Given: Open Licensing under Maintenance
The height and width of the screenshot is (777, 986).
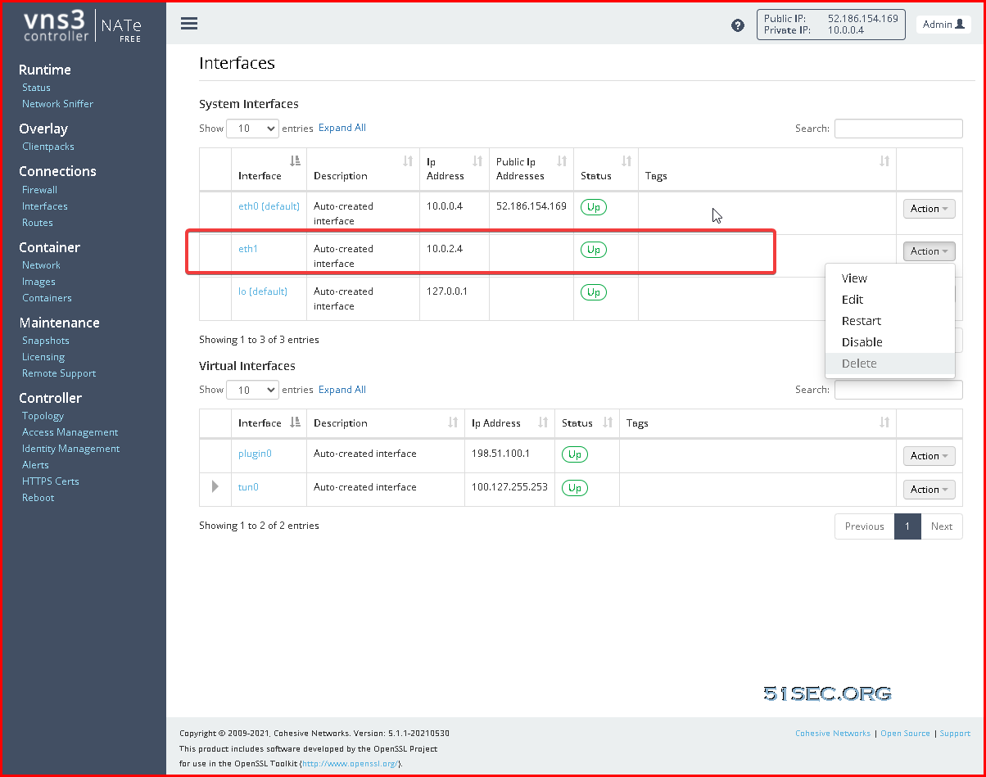Looking at the screenshot, I should (43, 357).
